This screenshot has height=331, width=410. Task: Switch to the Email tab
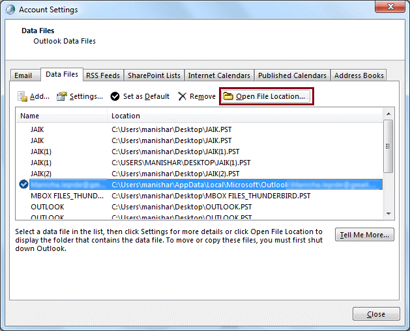click(x=25, y=75)
